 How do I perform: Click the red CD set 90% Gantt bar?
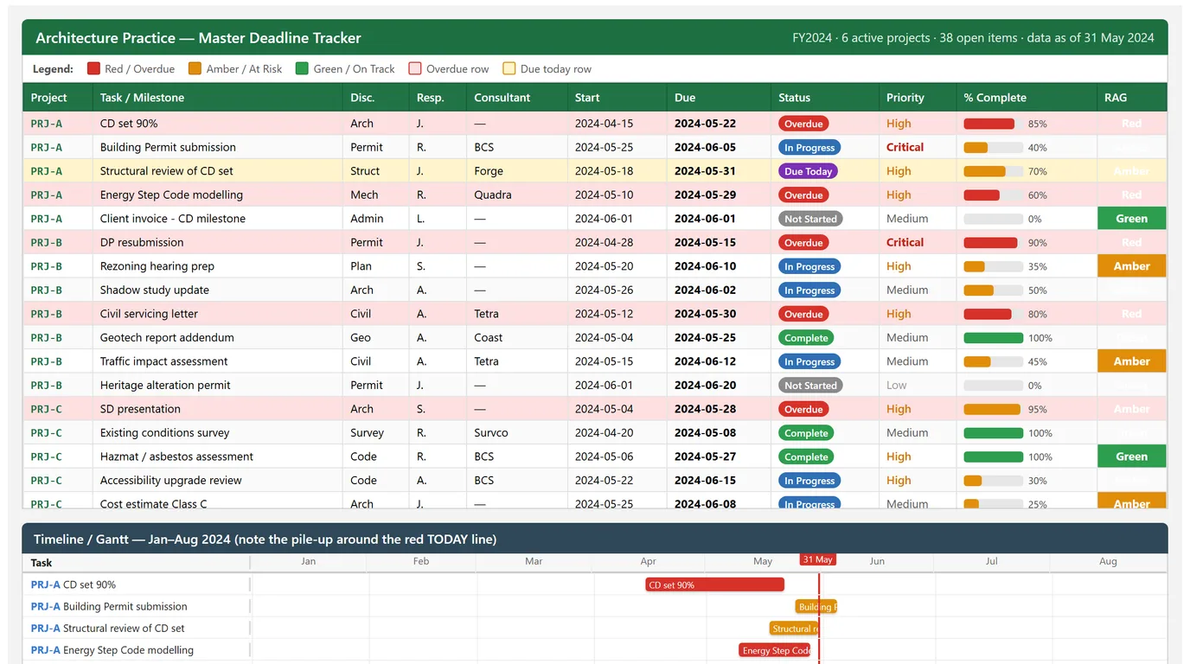[x=714, y=584]
